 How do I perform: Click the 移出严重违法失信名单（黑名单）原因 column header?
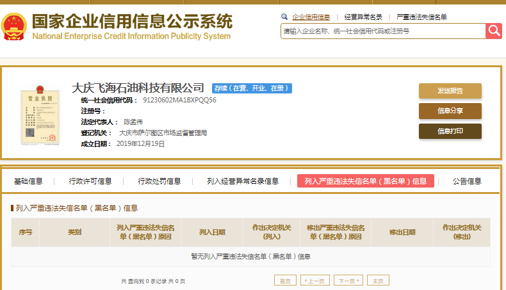pyautogui.click(x=336, y=232)
